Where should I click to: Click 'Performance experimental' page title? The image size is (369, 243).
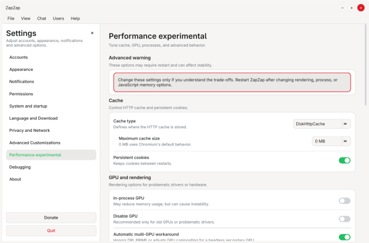(158, 36)
